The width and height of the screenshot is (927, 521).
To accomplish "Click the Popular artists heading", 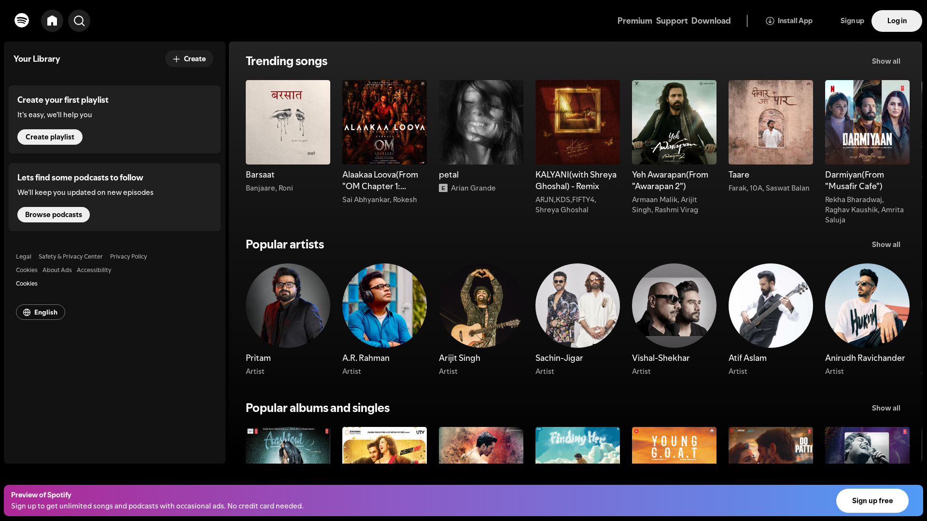I will (x=285, y=245).
